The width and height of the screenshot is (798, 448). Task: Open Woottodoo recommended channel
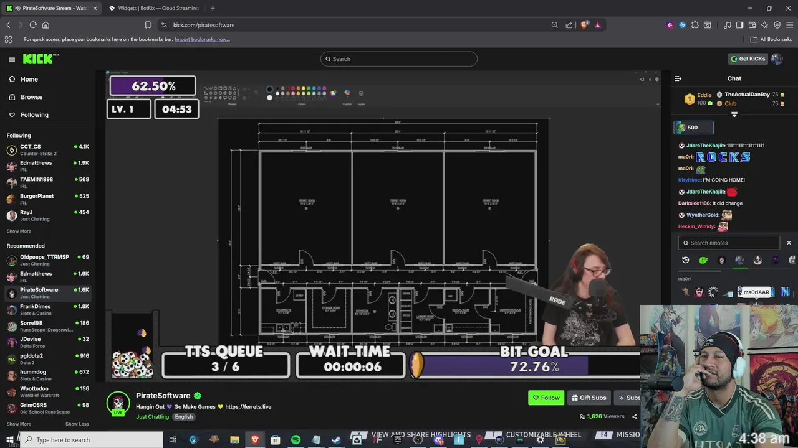(x=48, y=391)
